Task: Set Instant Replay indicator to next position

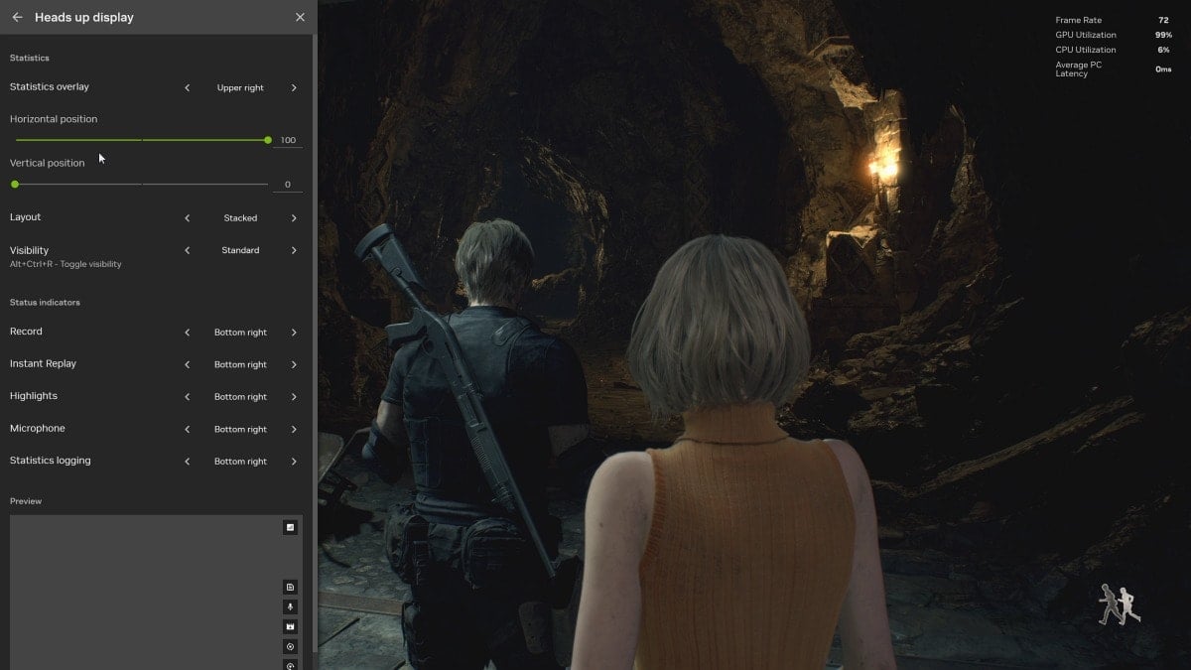Action: pos(294,364)
